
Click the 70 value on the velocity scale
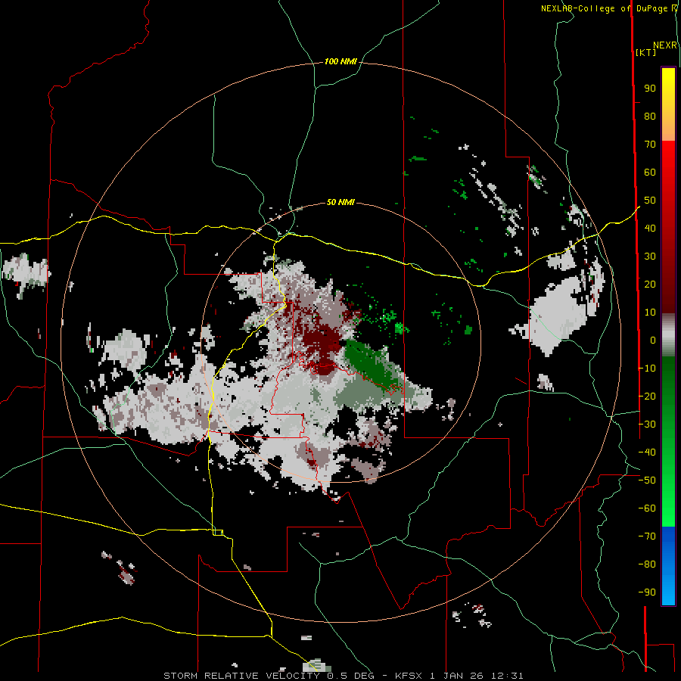click(650, 145)
